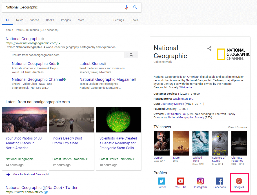Click the Genius TV show poster
The height and width of the screenshot is (195, 257).
[162, 143]
